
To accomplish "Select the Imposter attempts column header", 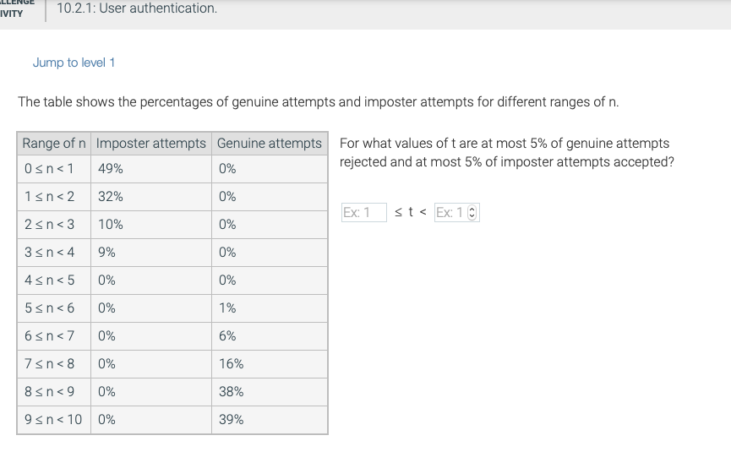I will point(151,143).
